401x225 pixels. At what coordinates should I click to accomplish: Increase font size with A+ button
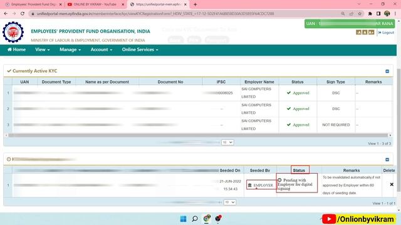click(x=372, y=32)
